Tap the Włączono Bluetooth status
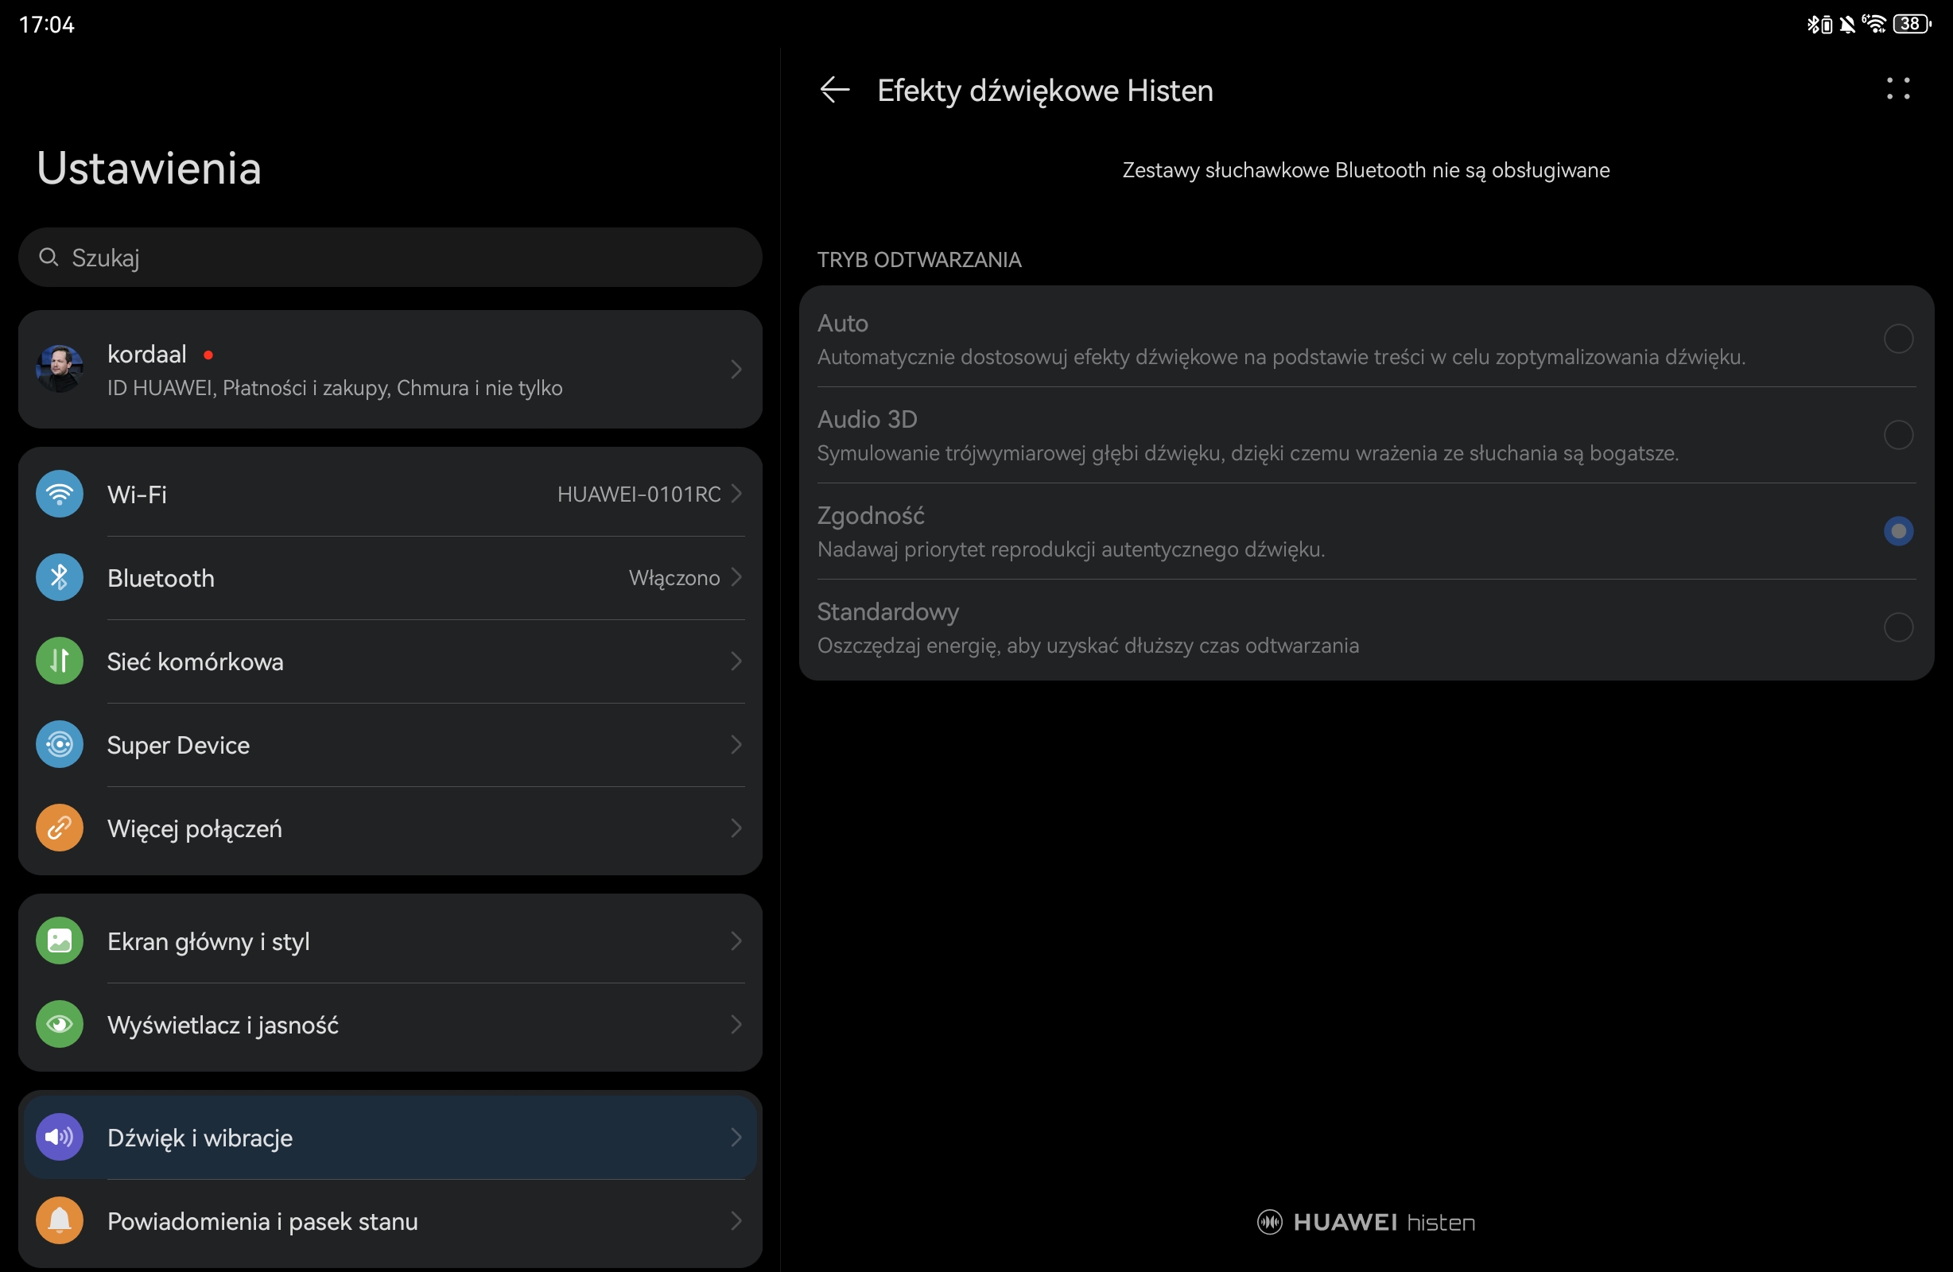This screenshot has width=1953, height=1272. pos(674,578)
